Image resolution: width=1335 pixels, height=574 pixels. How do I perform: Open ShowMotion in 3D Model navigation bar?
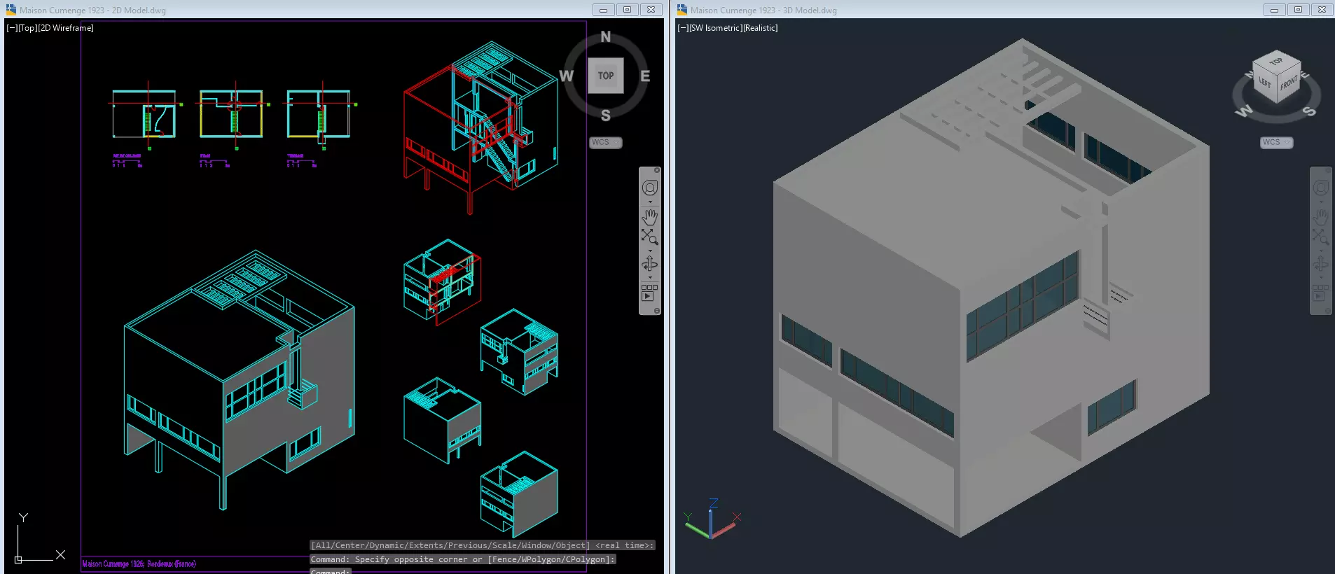click(1321, 293)
